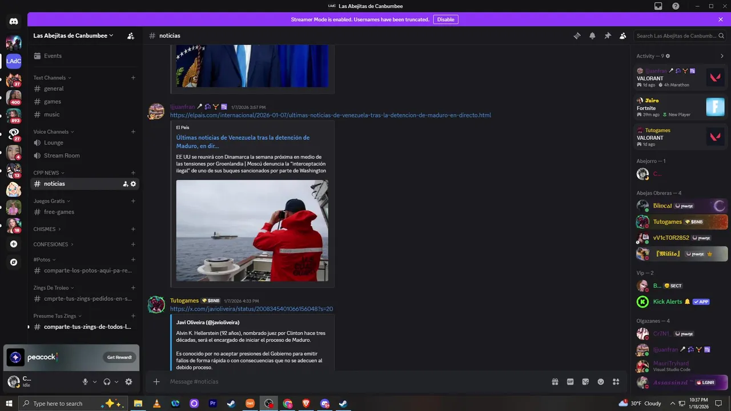Open the free-games channel
Viewport: 731px width, 411px height.
click(85, 212)
